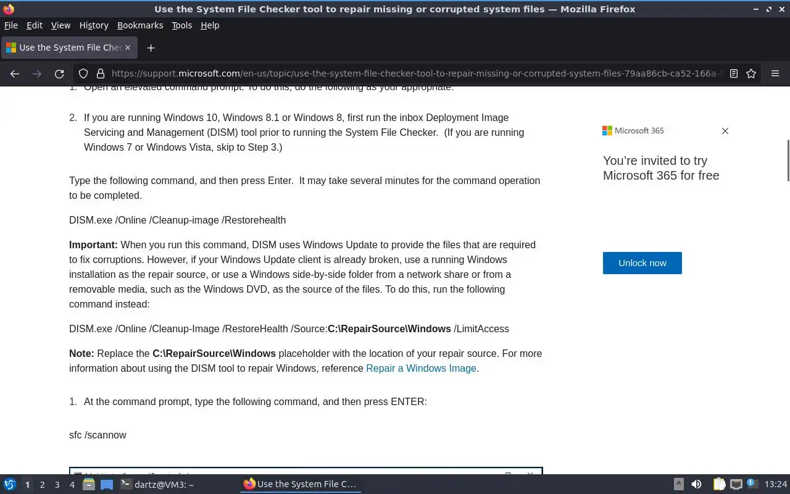Open Firefox hamburger application menu
Image resolution: width=790 pixels, height=494 pixels.
(775, 73)
